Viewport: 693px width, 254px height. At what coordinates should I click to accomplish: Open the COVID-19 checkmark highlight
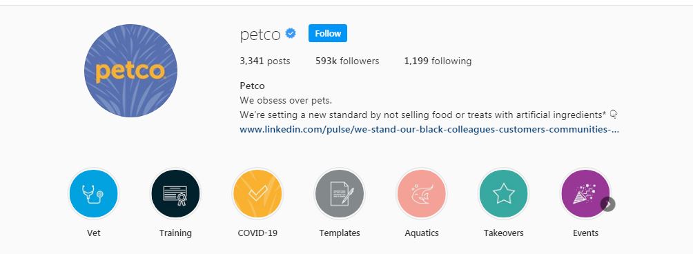[x=257, y=194]
